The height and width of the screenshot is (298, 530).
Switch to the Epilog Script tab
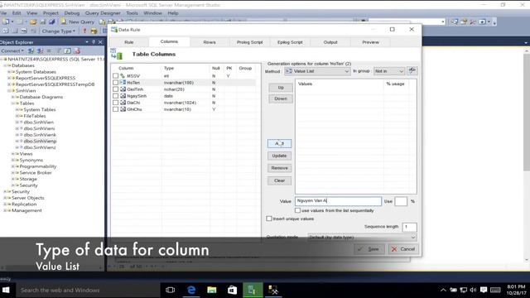[290, 42]
